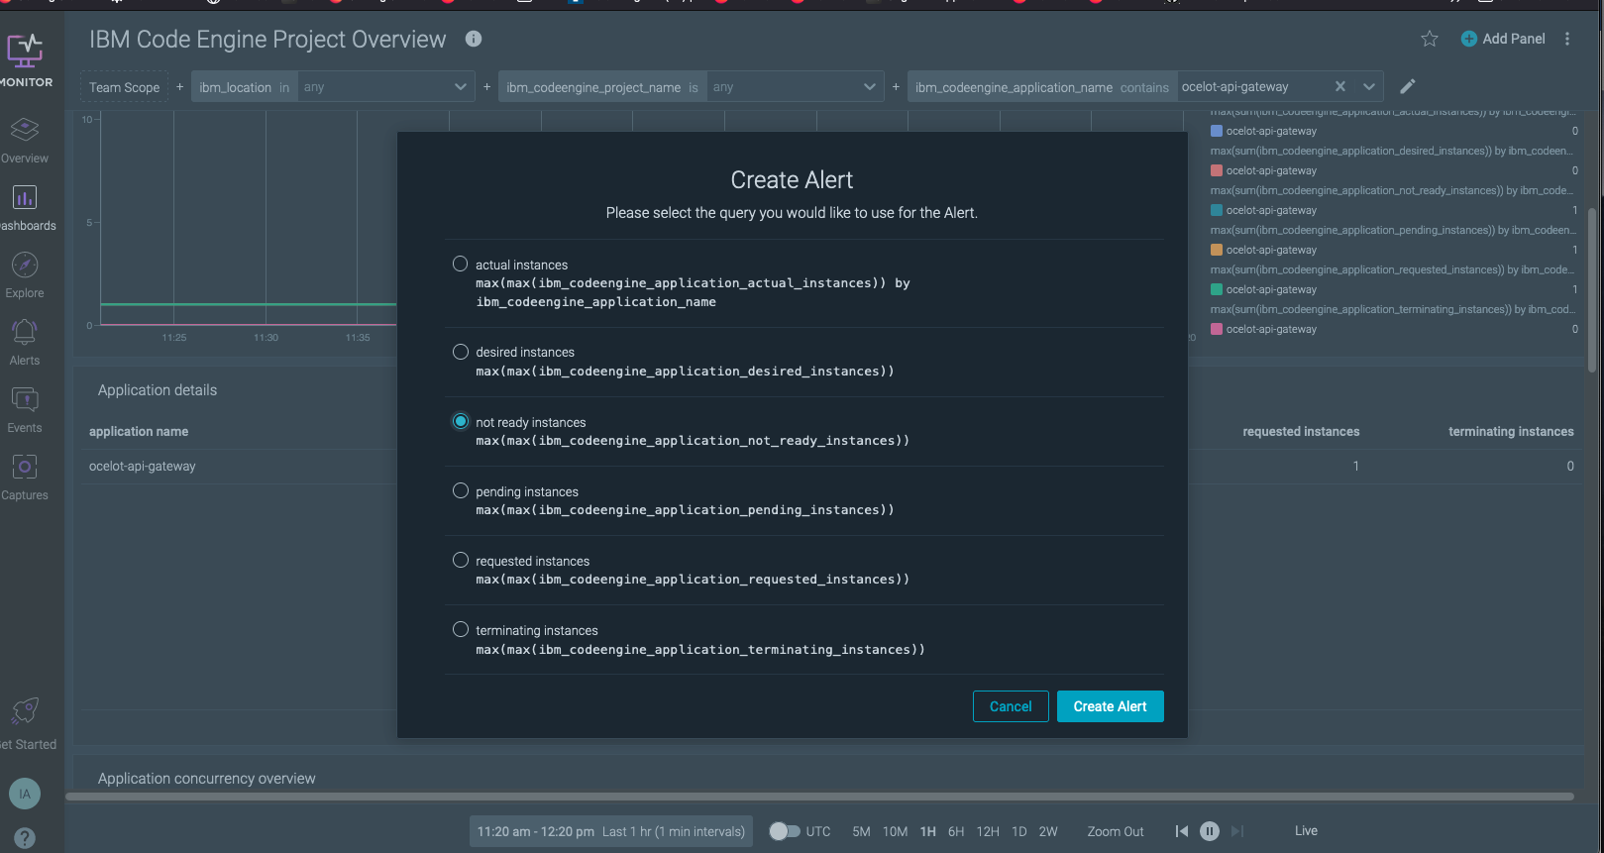Viewport: 1604px width, 853px height.
Task: Open the Overview section in sidebar
Action: click(x=25, y=140)
